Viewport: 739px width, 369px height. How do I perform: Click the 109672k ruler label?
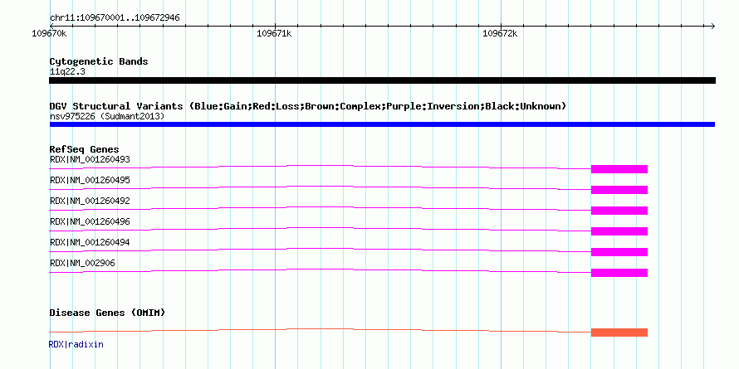point(500,34)
